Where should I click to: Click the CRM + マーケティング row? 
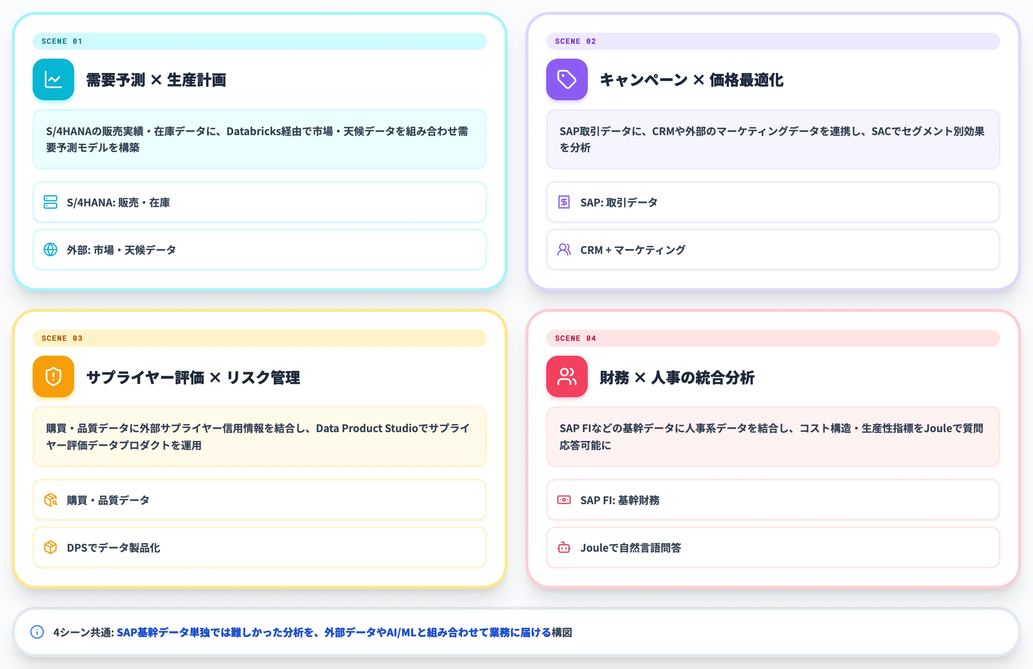click(x=773, y=249)
